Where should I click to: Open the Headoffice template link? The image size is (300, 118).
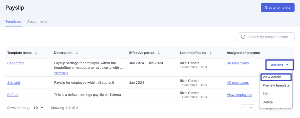coord(16,63)
